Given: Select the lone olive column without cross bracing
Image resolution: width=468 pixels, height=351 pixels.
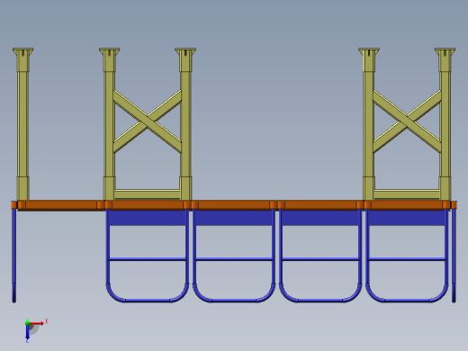Looking at the screenshot, I should click(x=23, y=124).
